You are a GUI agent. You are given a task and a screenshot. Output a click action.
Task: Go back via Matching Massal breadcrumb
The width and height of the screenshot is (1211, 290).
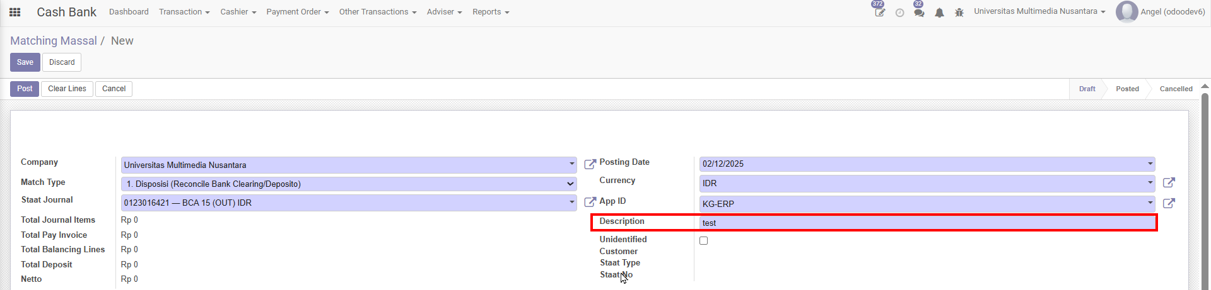coord(54,41)
